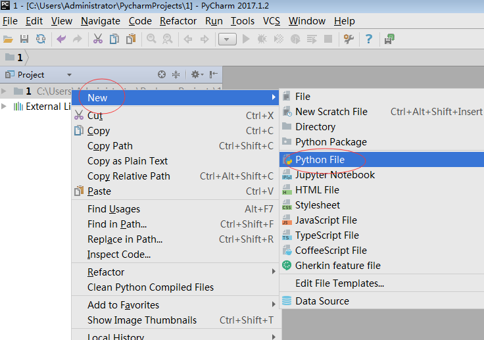
Task: Click the Undo arrow icon
Action: coord(61,39)
